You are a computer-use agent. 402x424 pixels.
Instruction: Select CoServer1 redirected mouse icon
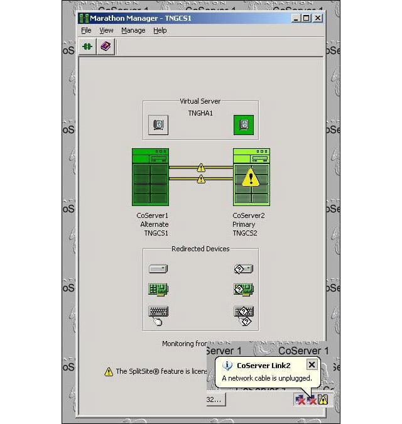(x=158, y=322)
